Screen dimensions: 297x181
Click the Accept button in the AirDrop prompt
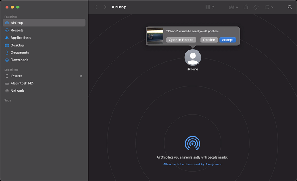point(227,40)
